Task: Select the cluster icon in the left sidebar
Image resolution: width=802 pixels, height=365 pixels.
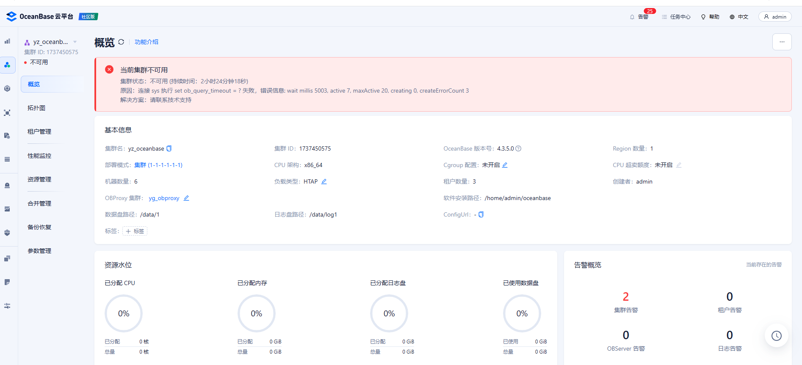Action: coord(7,65)
